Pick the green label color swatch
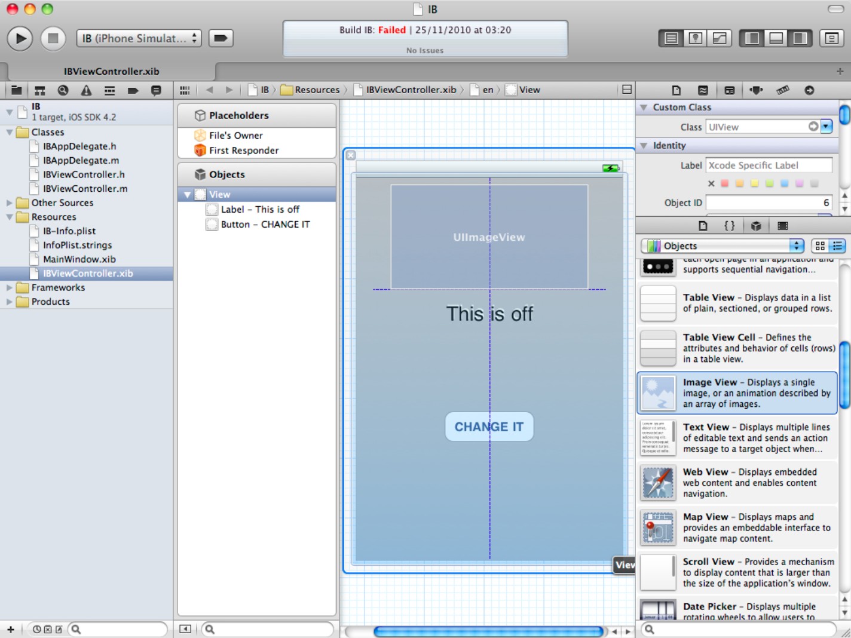This screenshot has width=851, height=638. coord(769,183)
